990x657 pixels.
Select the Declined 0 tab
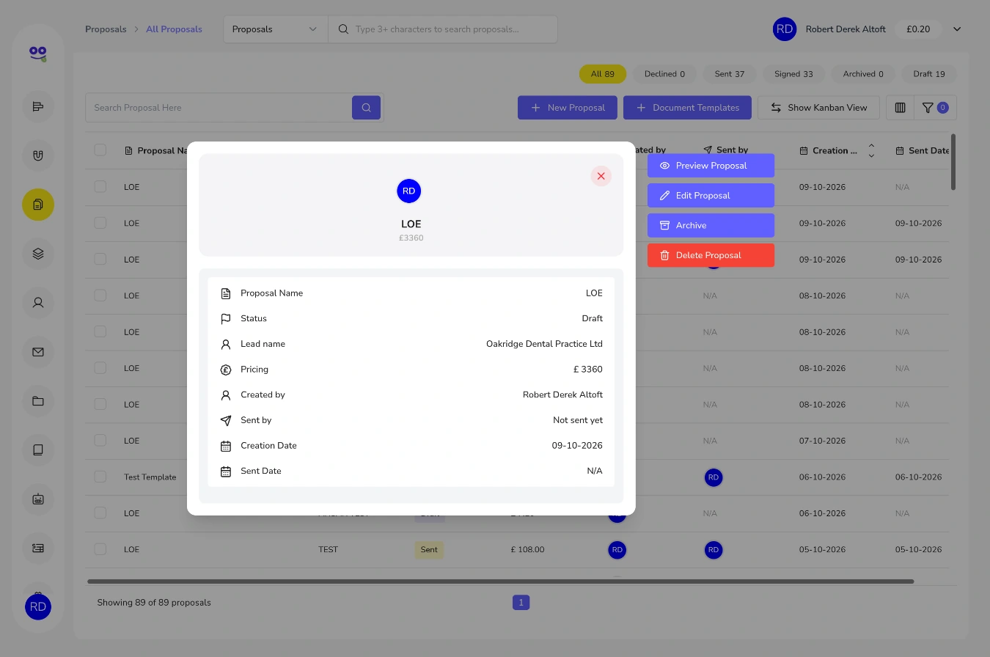(x=664, y=74)
